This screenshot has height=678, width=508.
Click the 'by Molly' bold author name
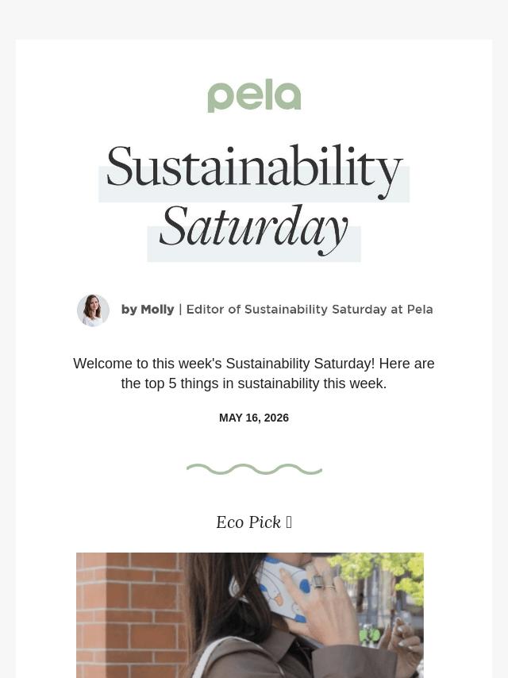click(148, 310)
